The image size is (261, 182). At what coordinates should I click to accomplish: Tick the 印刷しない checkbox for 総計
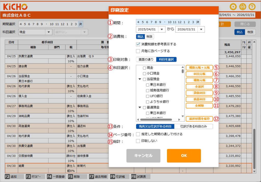[138, 141]
